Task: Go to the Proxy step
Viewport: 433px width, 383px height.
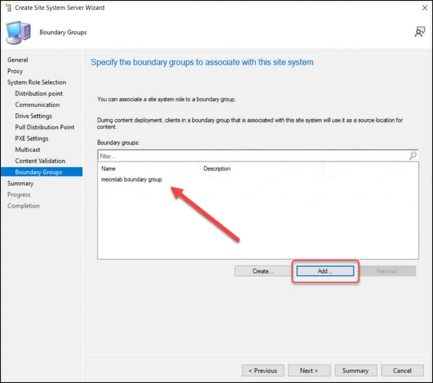Action: click(x=15, y=71)
